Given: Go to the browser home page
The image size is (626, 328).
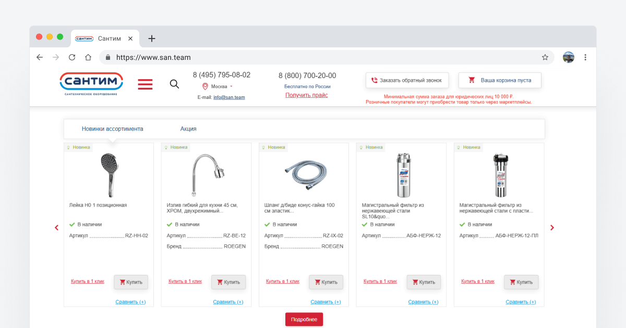Looking at the screenshot, I should coord(88,57).
